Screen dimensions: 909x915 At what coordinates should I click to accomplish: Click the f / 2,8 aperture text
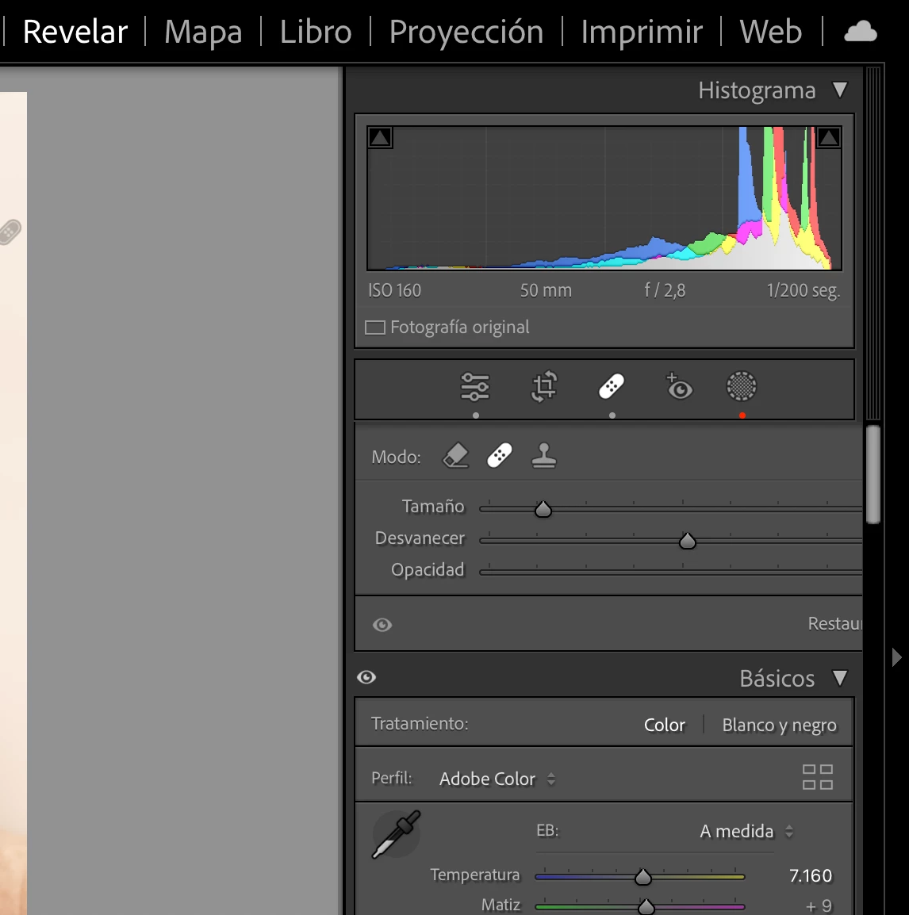click(x=665, y=290)
